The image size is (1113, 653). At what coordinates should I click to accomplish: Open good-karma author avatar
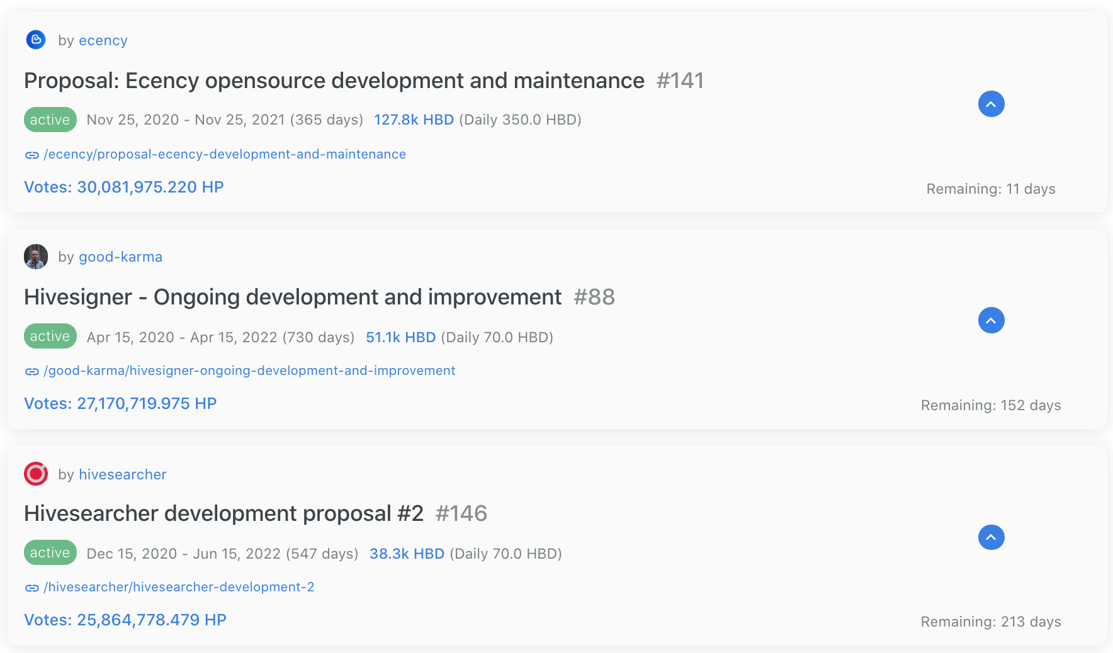click(36, 257)
